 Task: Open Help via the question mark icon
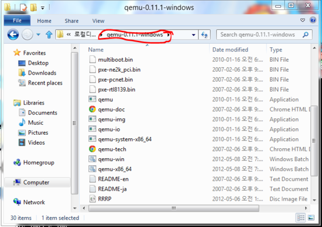(313, 20)
